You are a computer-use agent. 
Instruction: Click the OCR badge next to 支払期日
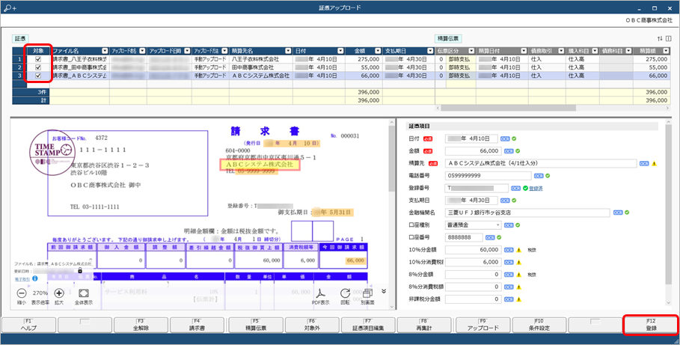point(505,201)
